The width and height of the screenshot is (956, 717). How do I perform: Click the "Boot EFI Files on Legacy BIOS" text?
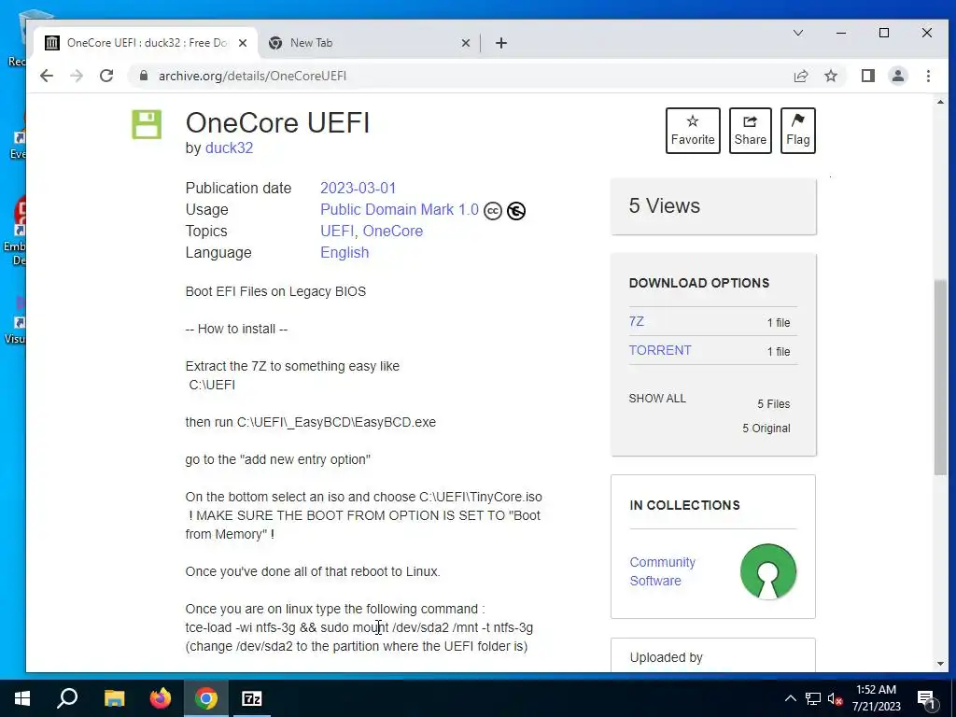click(x=275, y=291)
